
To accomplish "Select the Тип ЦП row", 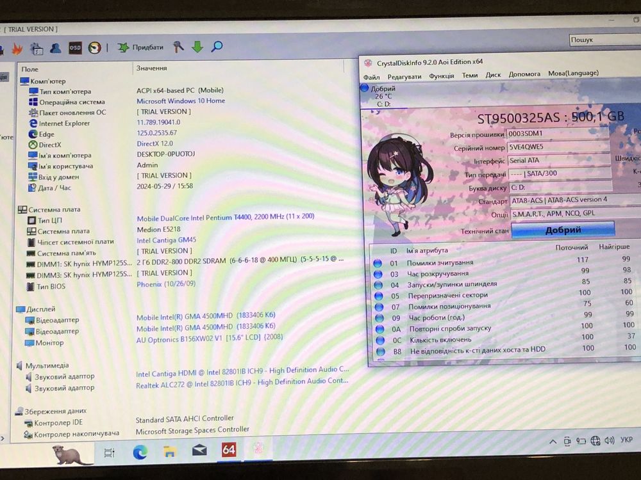I will click(x=45, y=220).
